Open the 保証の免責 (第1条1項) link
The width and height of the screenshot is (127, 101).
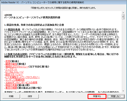tap(11, 85)
